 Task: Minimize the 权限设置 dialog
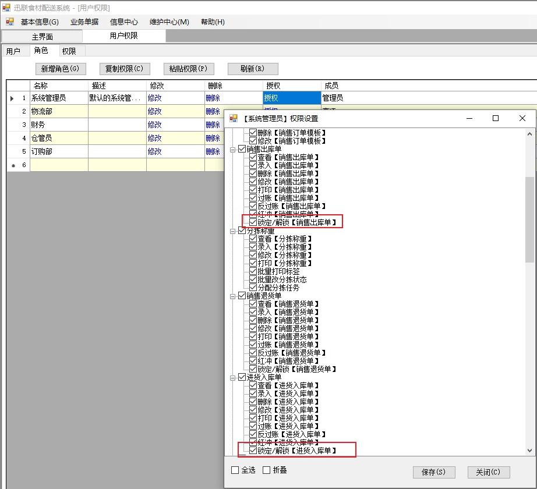pos(469,118)
